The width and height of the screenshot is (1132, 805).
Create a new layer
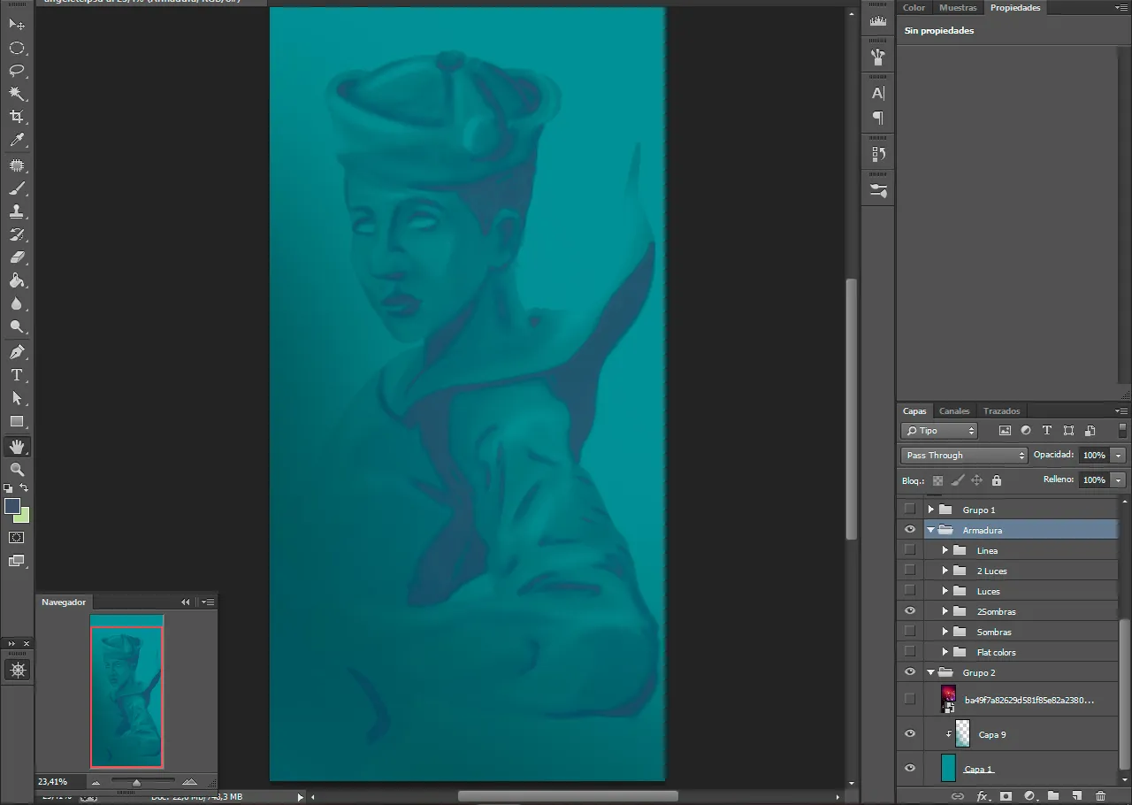[x=1076, y=796]
